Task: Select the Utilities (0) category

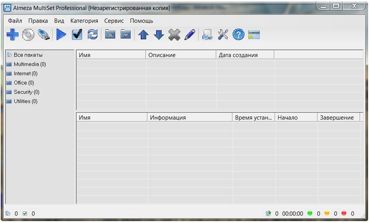Action: [x=25, y=101]
